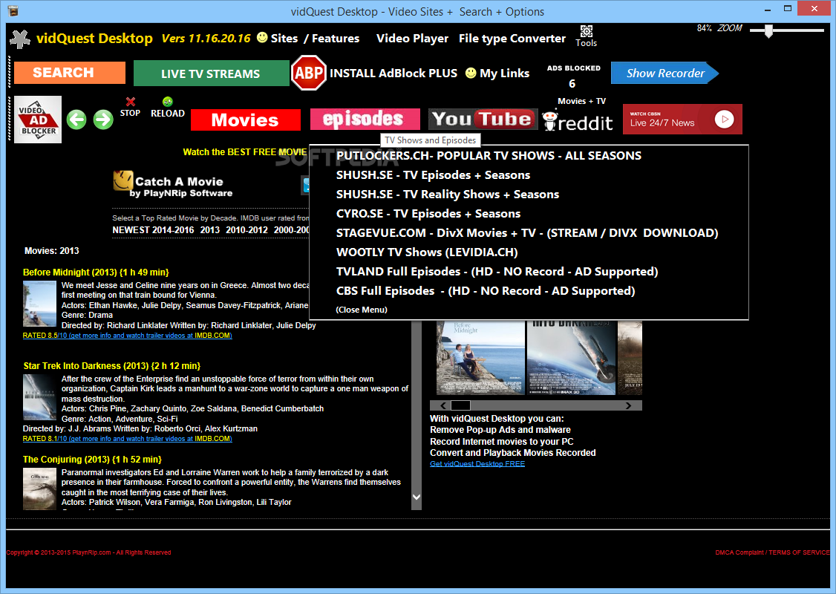
Task: Click the ADS BLOCKED counter 6
Action: click(572, 84)
